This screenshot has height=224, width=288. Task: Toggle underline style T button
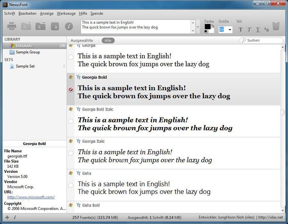coord(258,30)
